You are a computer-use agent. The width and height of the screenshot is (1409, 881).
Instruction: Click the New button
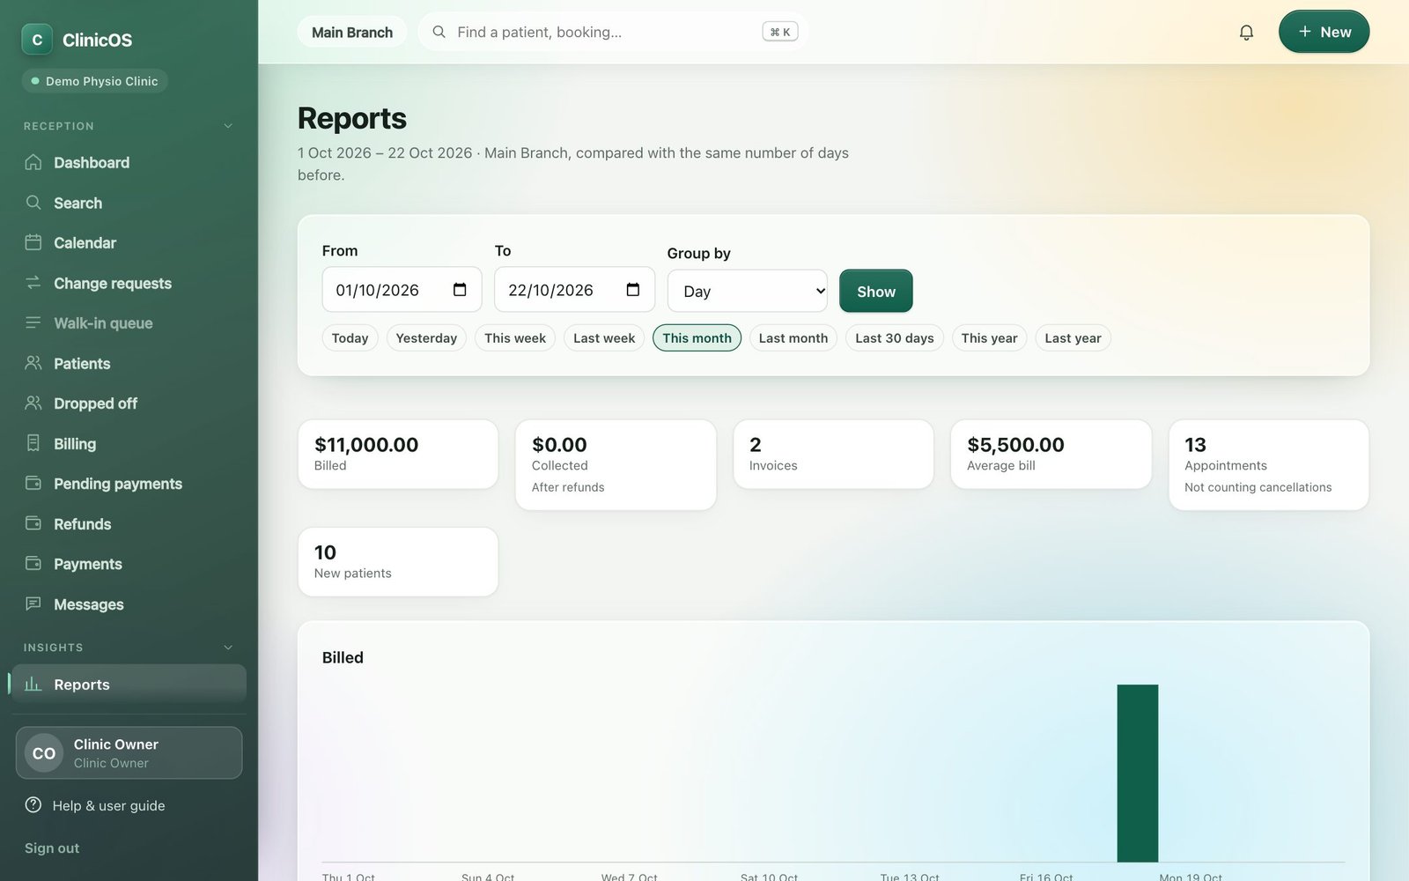pos(1324,32)
